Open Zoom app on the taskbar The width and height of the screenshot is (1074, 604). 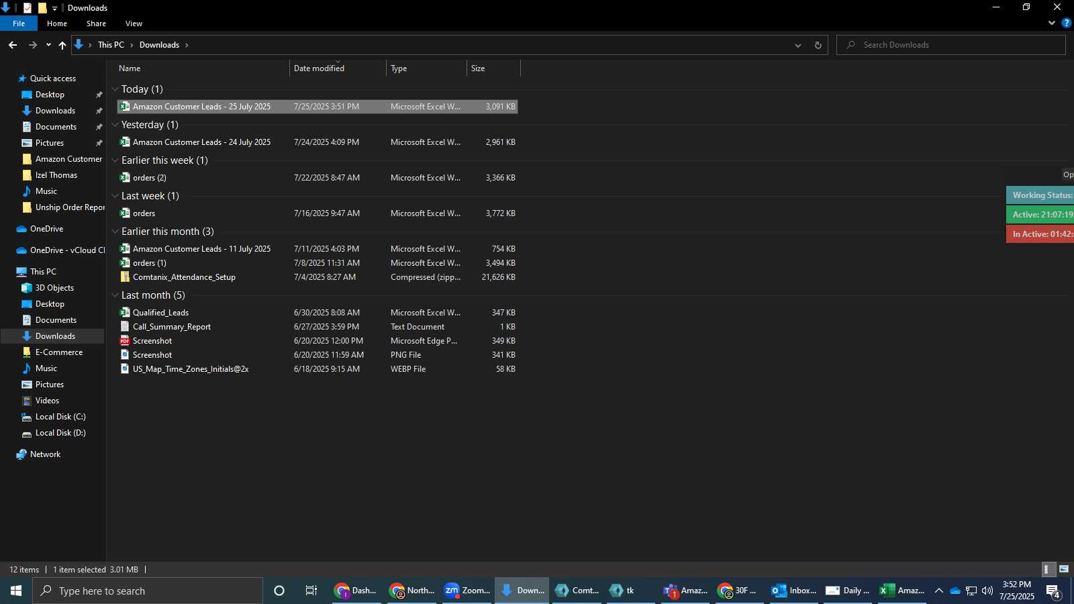point(467,591)
